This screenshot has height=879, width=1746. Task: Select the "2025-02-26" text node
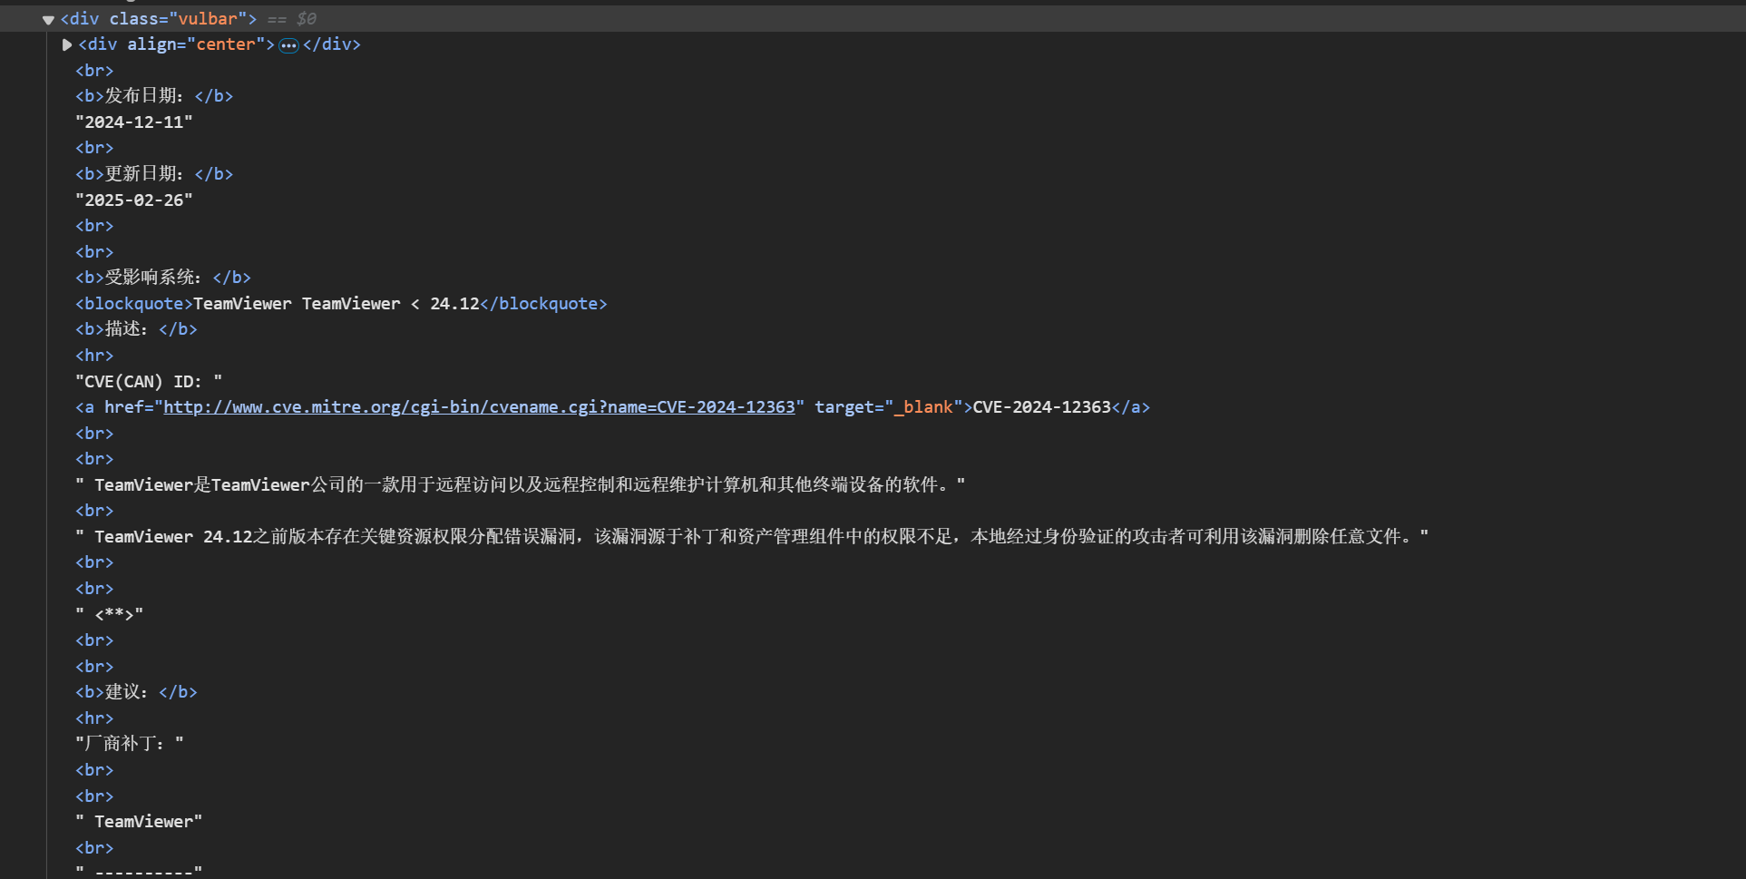[x=134, y=200]
